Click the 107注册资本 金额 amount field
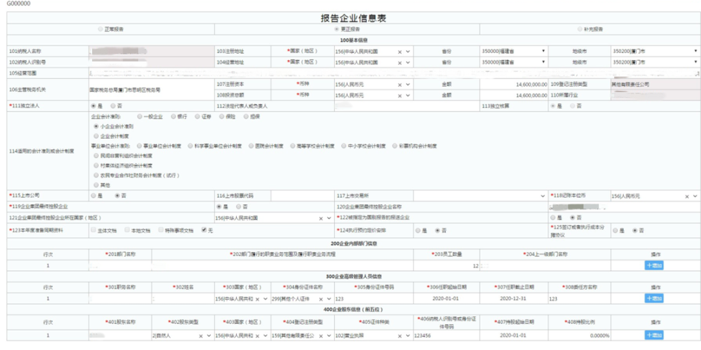This screenshot has height=350, width=701. pos(514,84)
